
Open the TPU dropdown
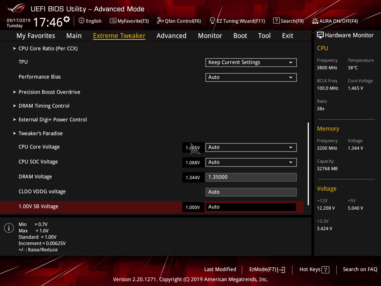click(251, 63)
